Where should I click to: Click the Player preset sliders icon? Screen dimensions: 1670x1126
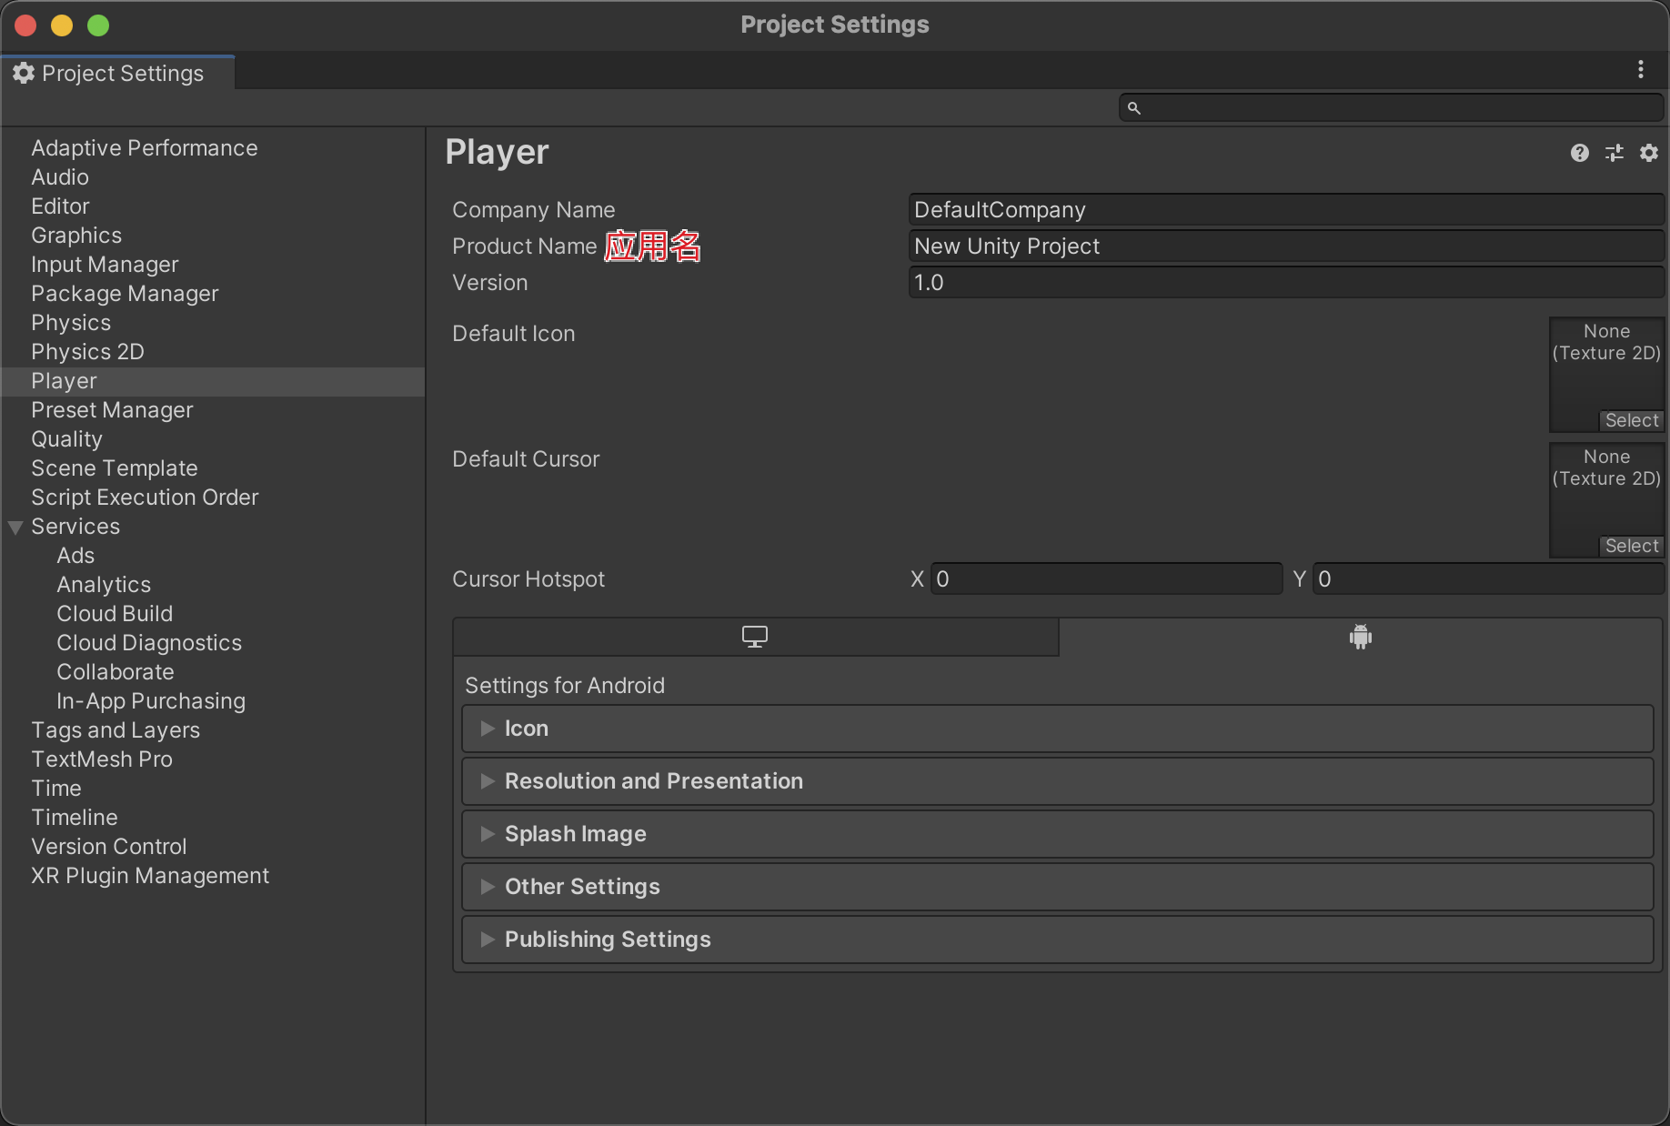click(1615, 153)
